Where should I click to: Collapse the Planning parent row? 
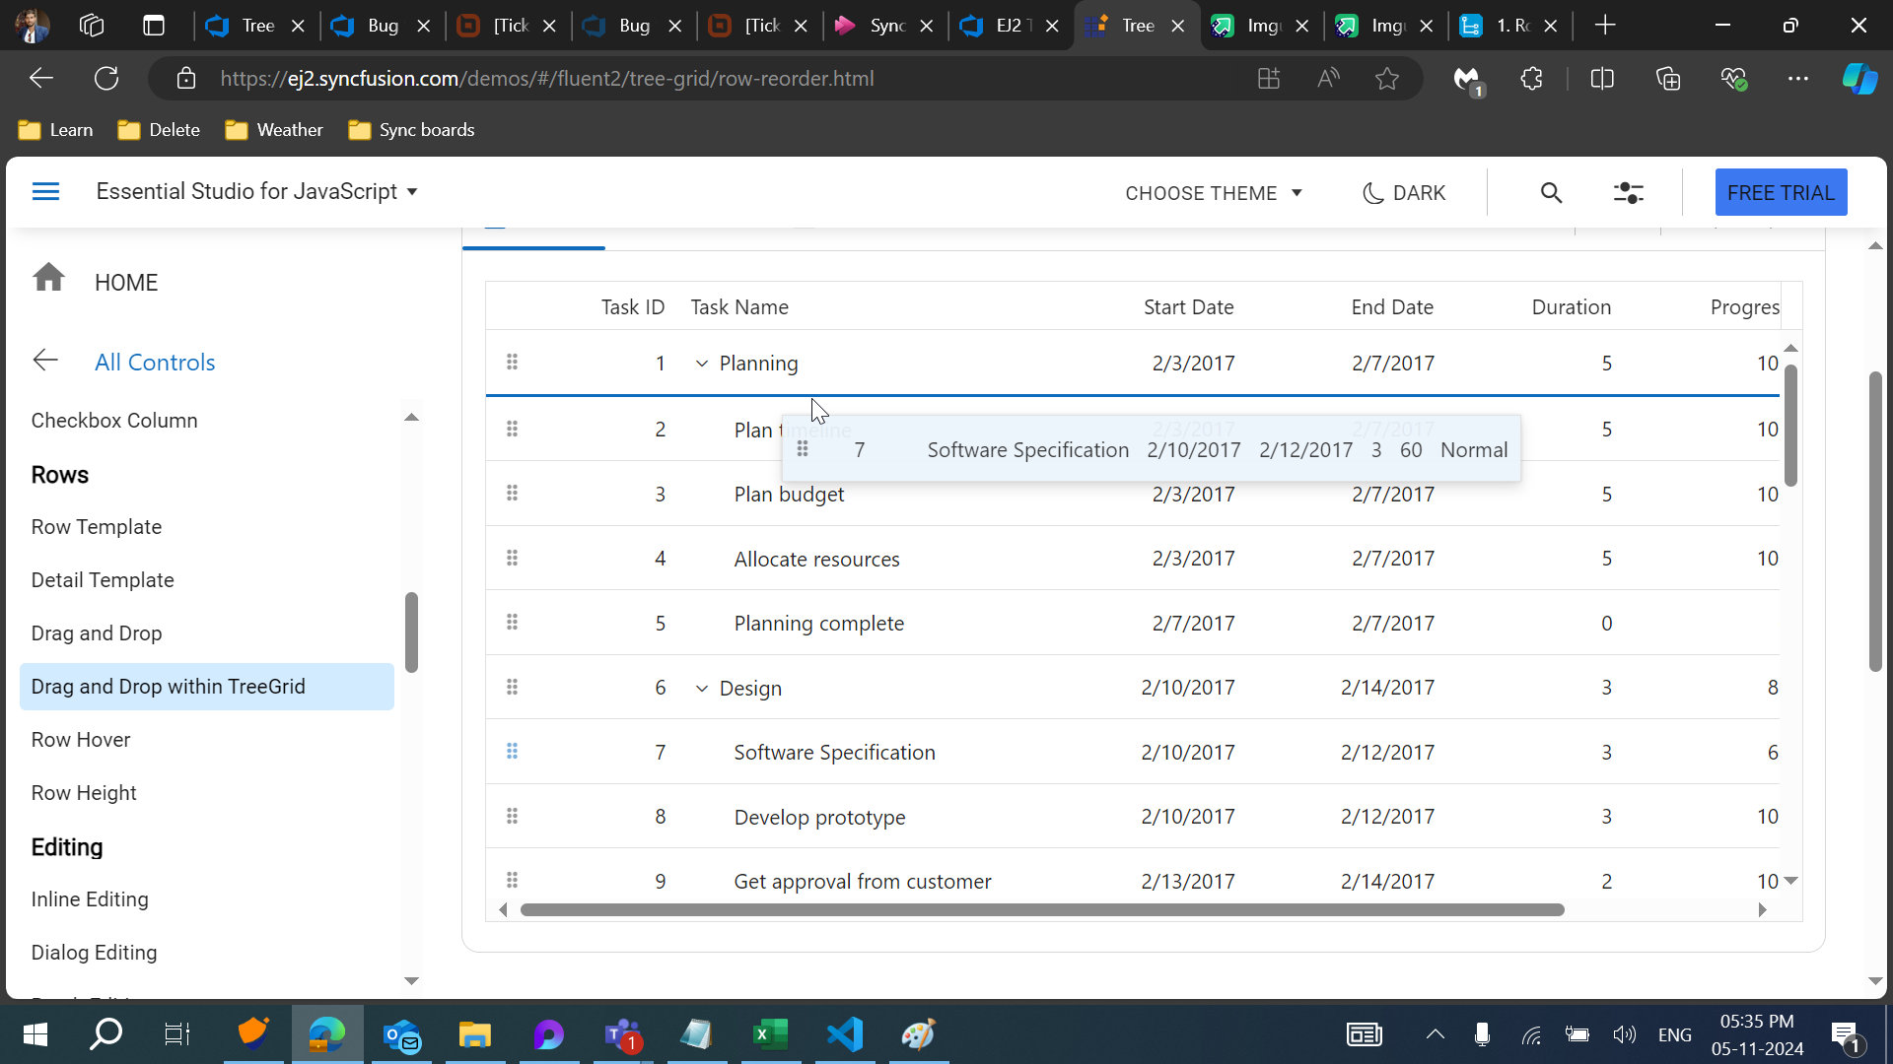(701, 364)
